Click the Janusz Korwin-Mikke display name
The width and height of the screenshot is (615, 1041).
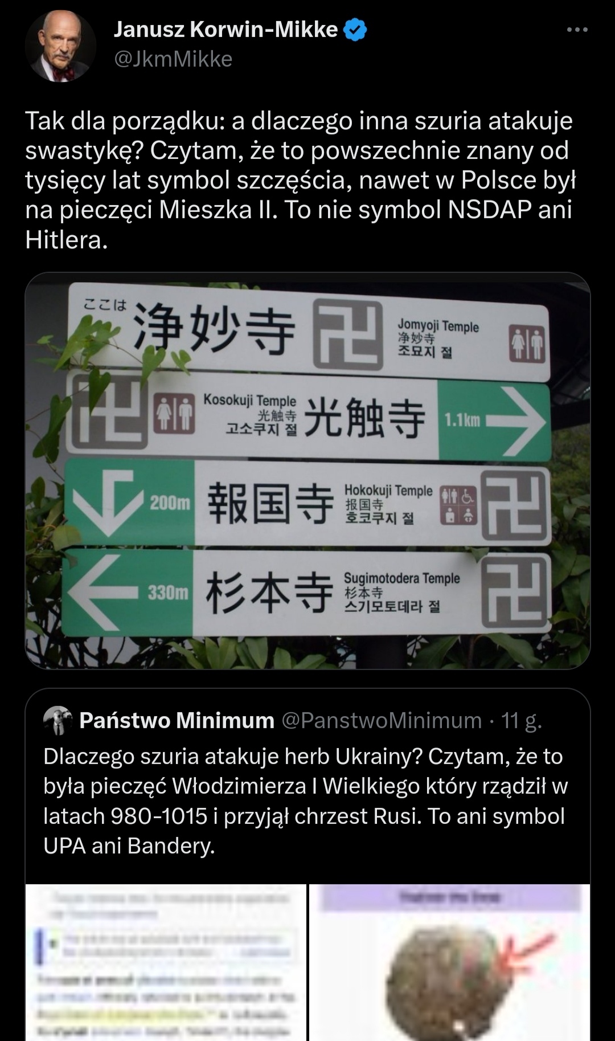[225, 30]
